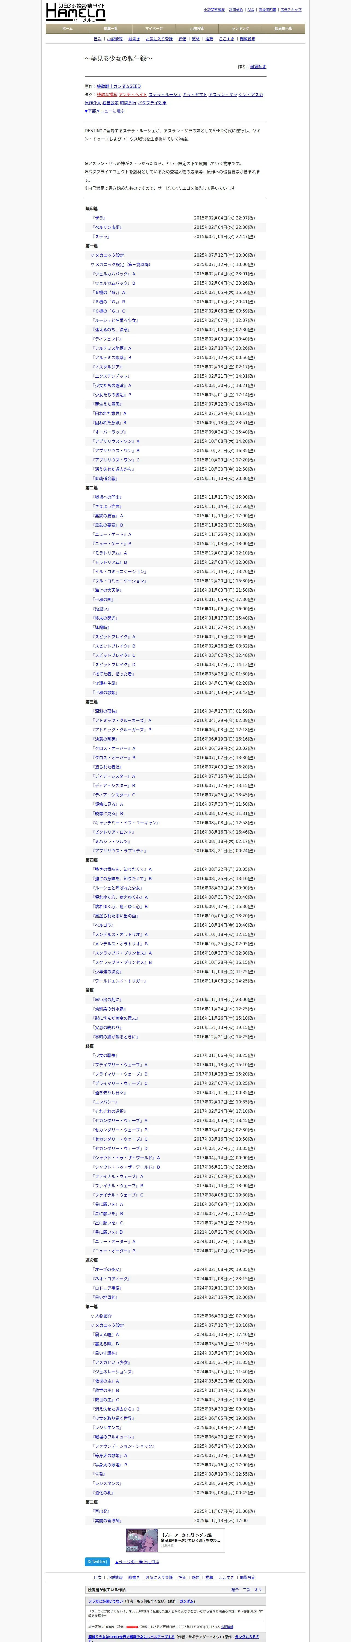Open chapter 『幼馴染の分水嶺』
Viewport: 351px width, 1642px height.
coord(109,1009)
